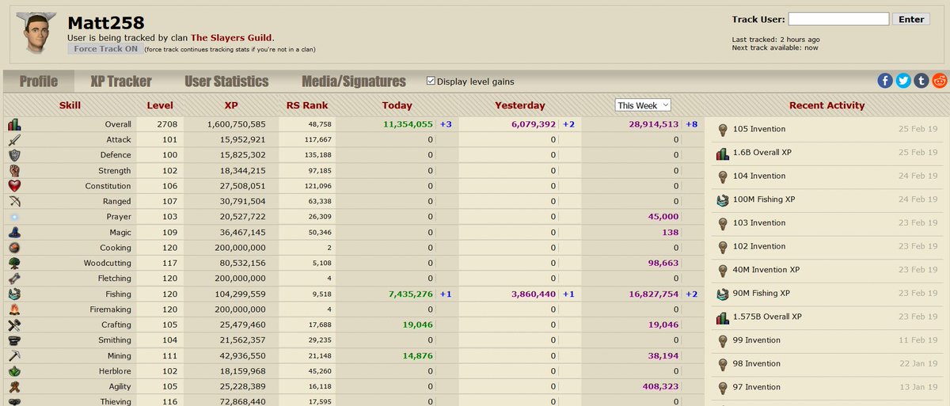
Task: Share profile on Facebook
Action: coord(885,80)
